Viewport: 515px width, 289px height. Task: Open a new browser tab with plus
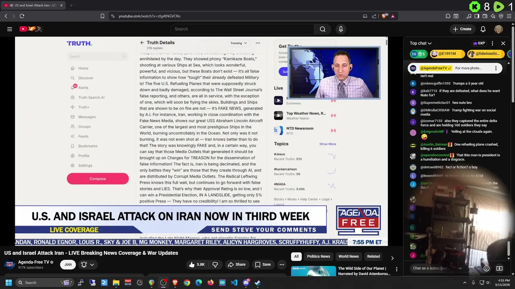click(x=71, y=5)
